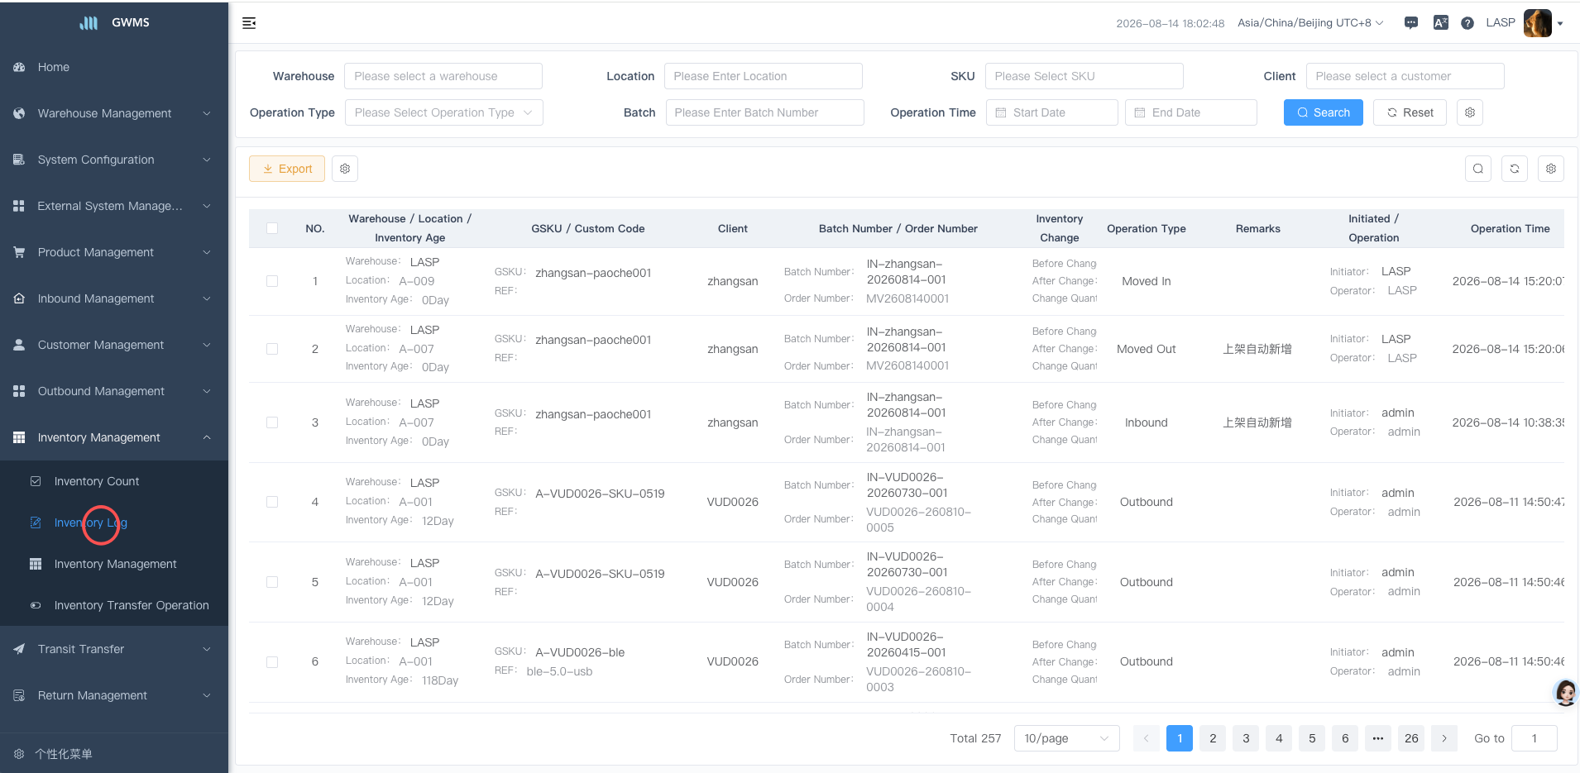This screenshot has height=773, width=1580.
Task: Focus the Batch number input field
Action: point(764,112)
